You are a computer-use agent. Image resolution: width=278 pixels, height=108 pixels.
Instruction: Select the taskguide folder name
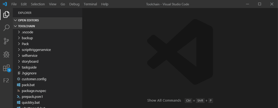click(x=29, y=67)
